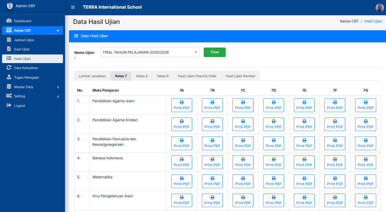Open the Hasil Ujian Rombel tab
The width and height of the screenshot is (386, 212).
[x=240, y=76]
